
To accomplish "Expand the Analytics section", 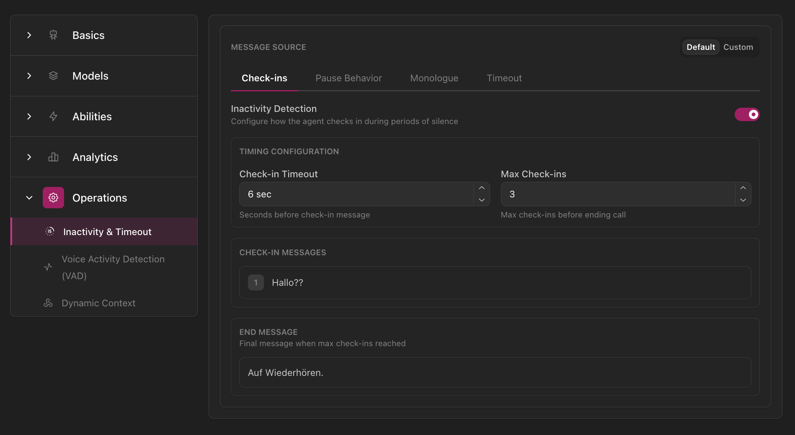I will point(29,157).
